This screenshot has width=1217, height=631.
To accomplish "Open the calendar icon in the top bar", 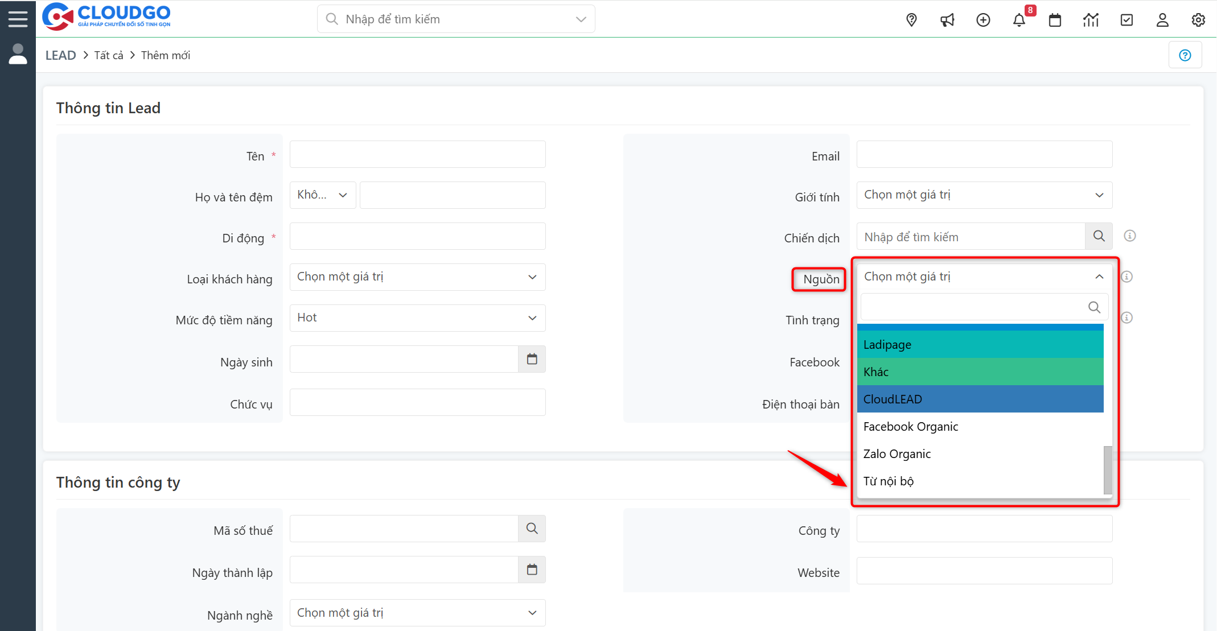I will 1055,19.
